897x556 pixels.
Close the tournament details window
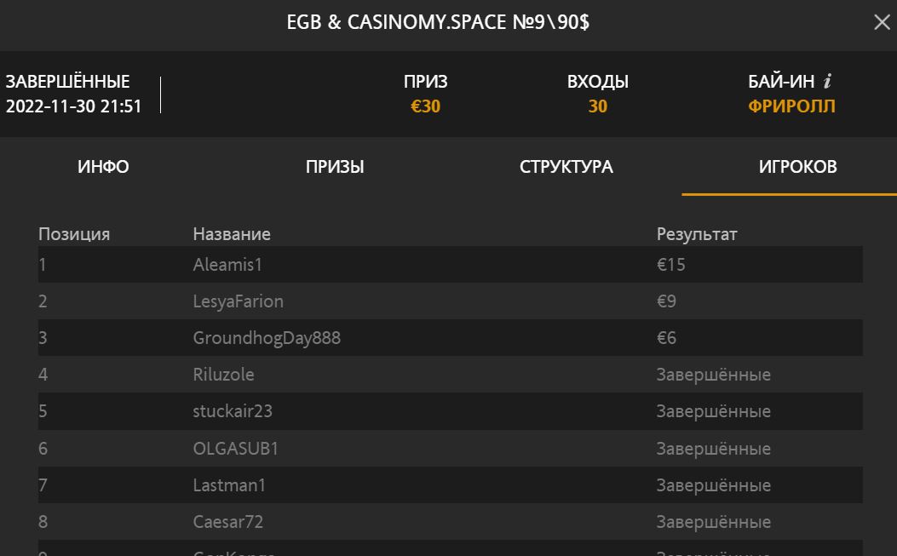(x=882, y=23)
